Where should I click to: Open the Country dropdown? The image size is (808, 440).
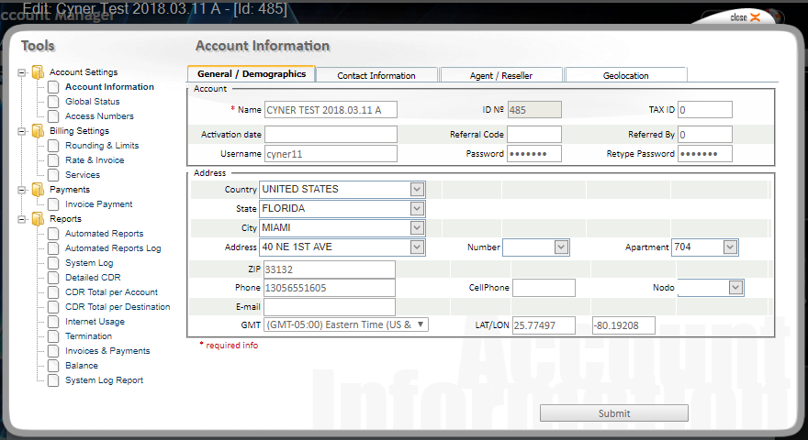coord(417,190)
